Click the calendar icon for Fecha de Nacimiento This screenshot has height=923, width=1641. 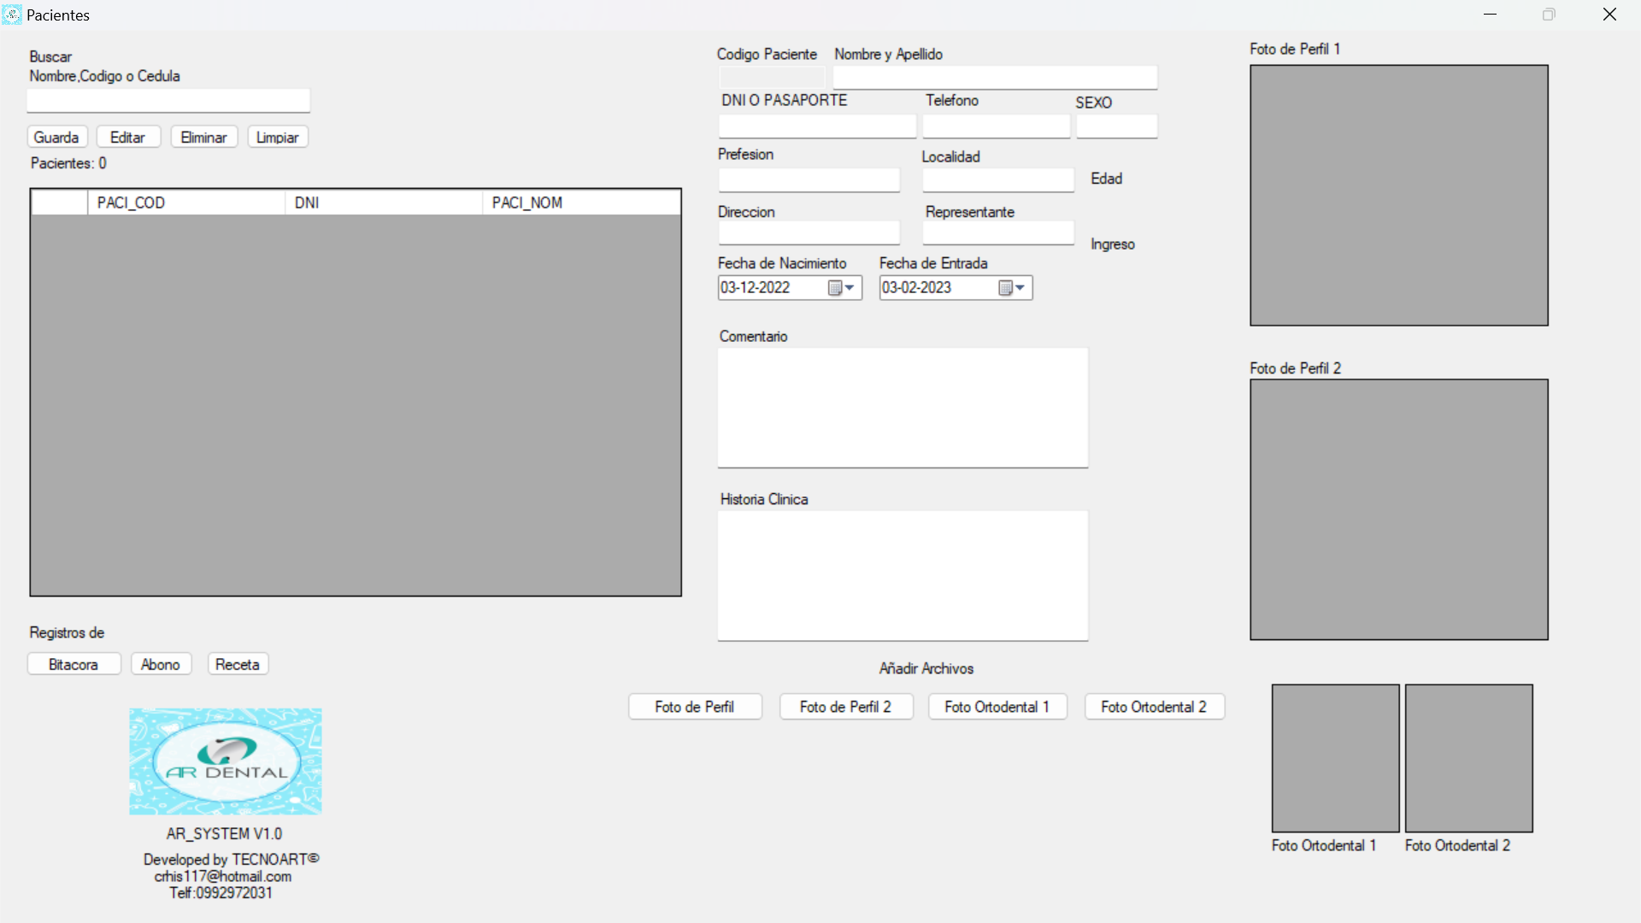coord(835,288)
